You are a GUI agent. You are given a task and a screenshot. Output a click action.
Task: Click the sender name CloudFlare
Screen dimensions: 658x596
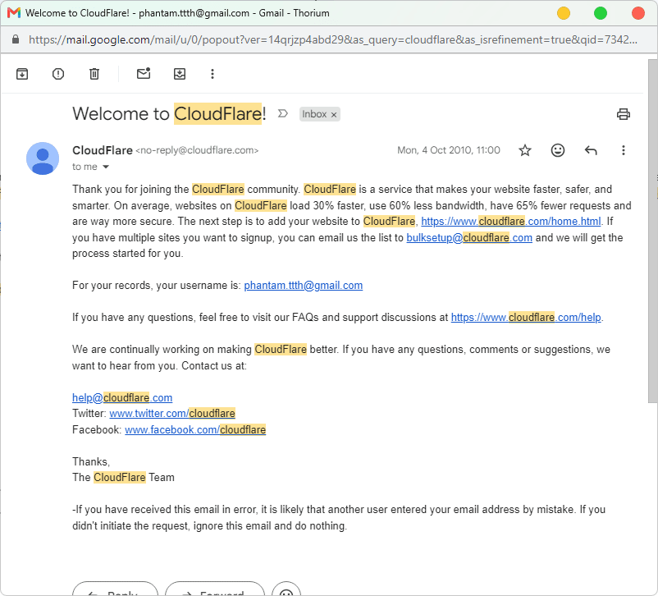pyautogui.click(x=103, y=150)
